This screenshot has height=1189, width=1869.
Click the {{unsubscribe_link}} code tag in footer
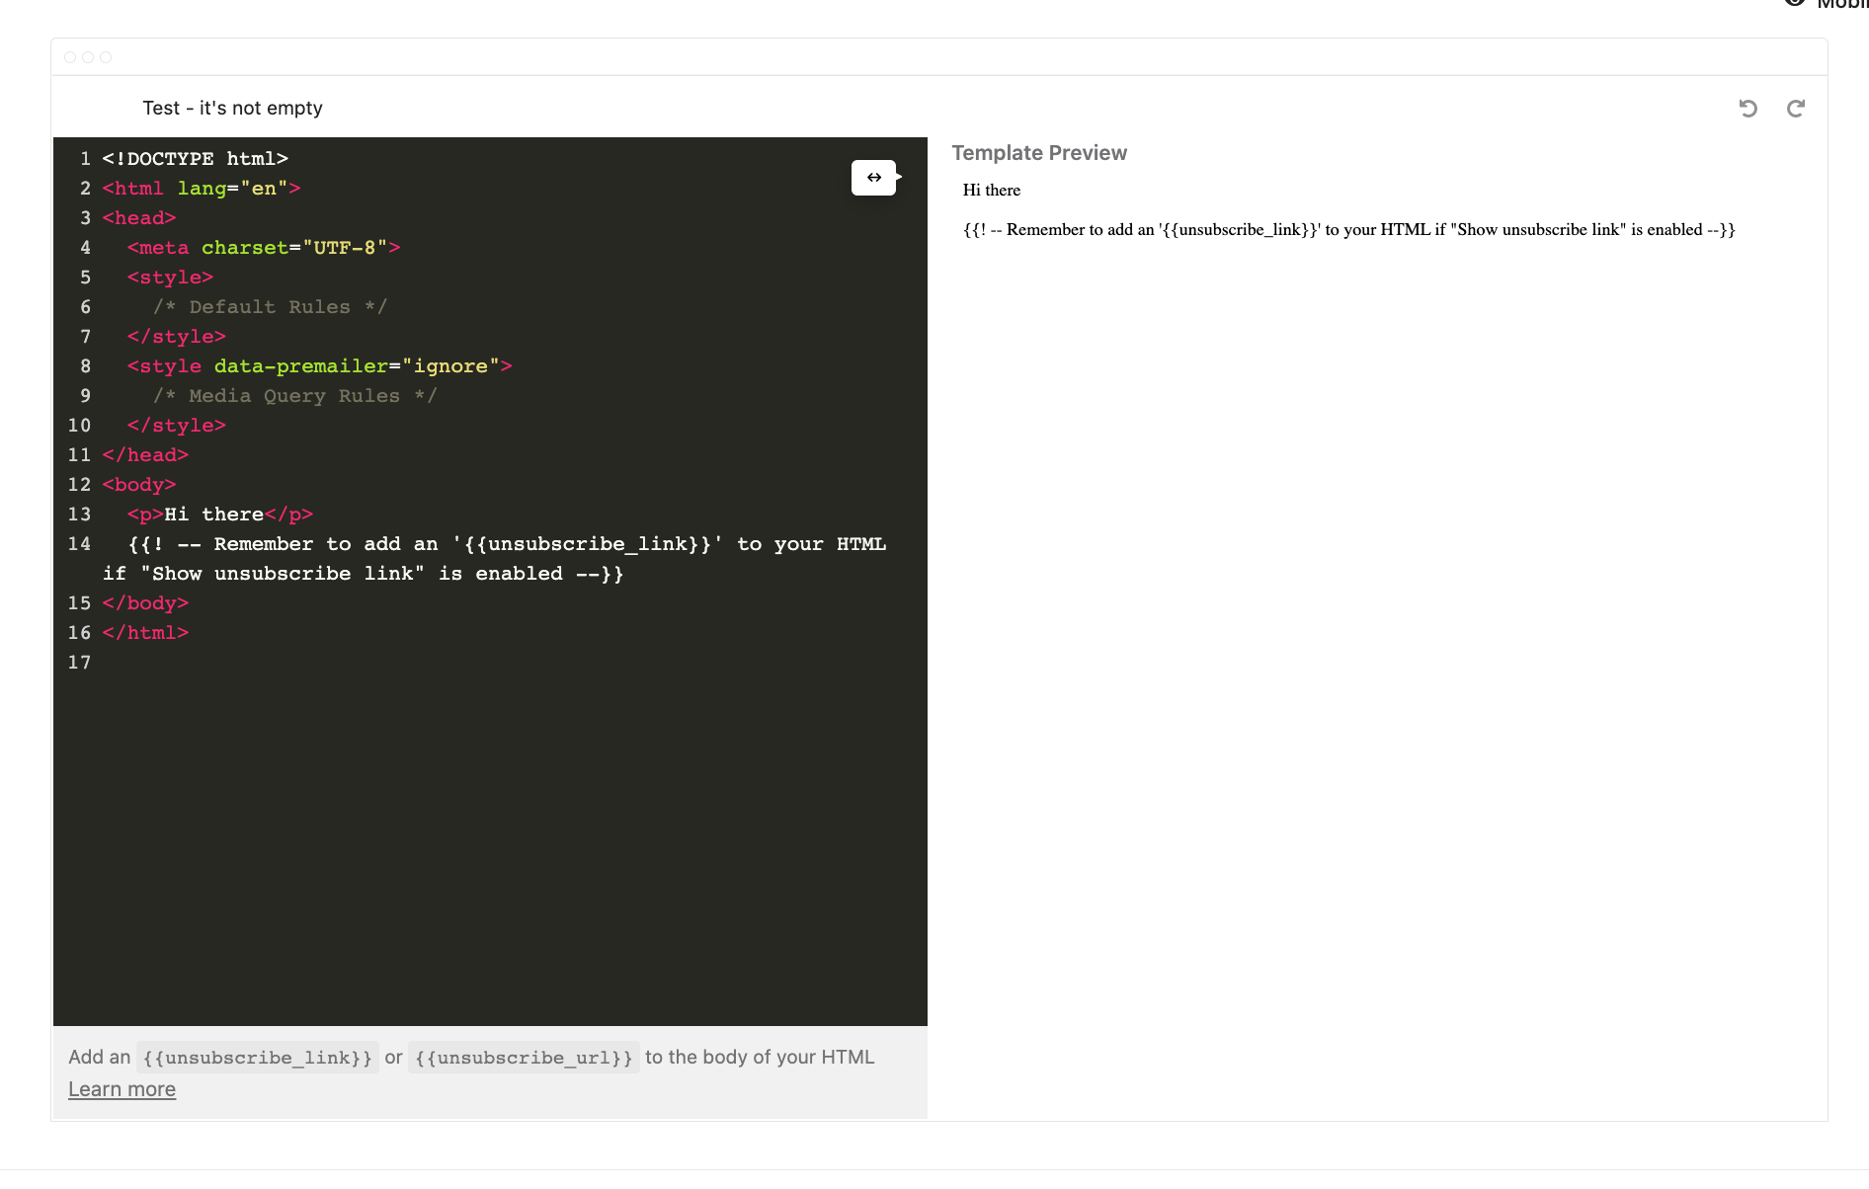coord(257,1058)
